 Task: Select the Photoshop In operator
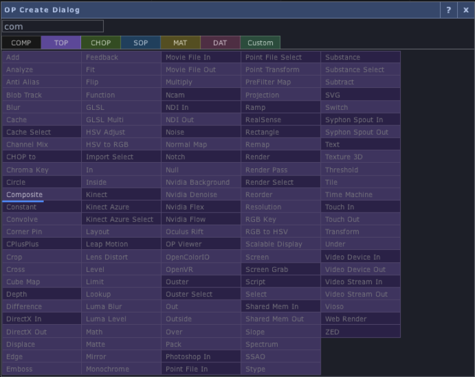[x=201, y=357]
